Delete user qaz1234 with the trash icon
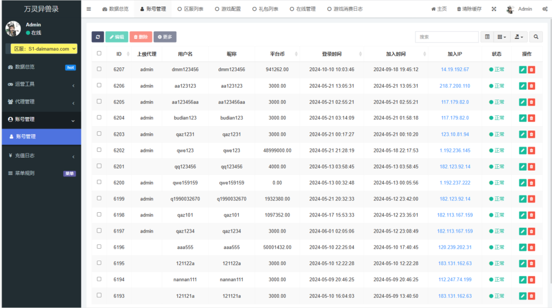The height and width of the screenshot is (308, 552). (532, 232)
